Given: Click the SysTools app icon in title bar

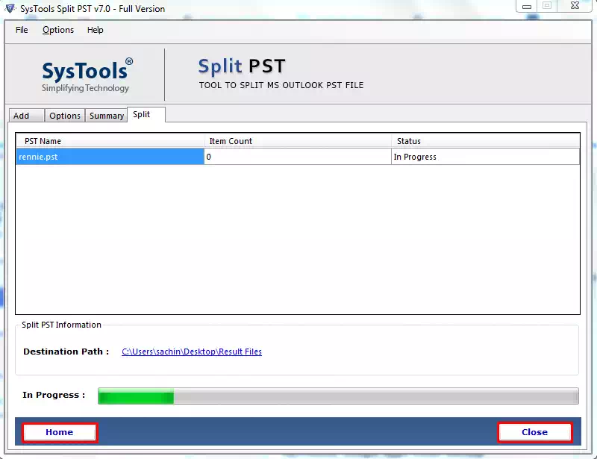Looking at the screenshot, I should [10, 8].
